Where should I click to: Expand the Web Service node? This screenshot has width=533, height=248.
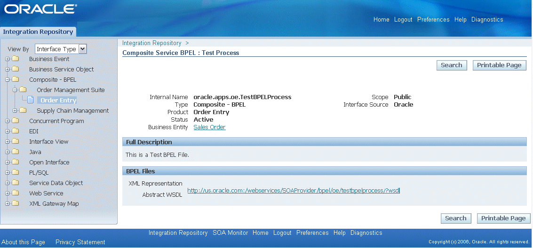[x=7, y=194]
